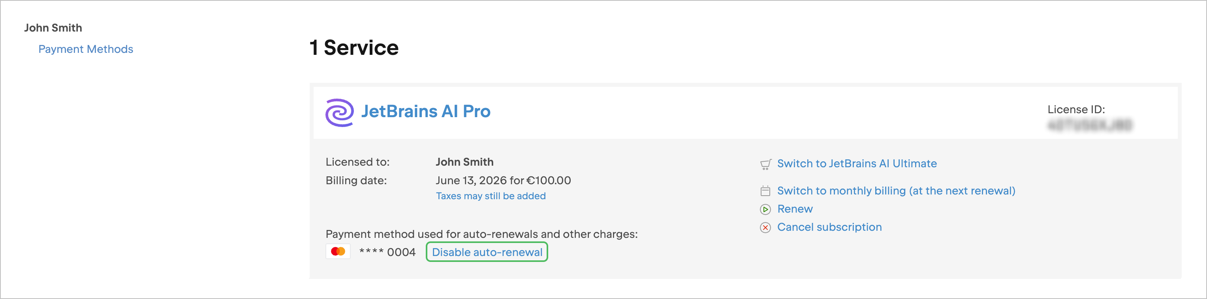Choose Cancel subscription

[x=829, y=227]
